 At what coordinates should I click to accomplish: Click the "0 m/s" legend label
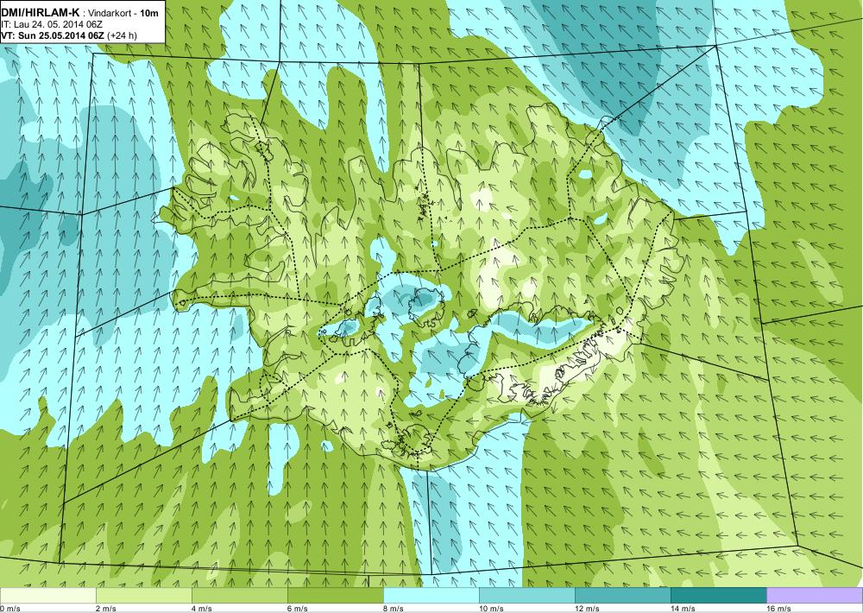pos(10,609)
